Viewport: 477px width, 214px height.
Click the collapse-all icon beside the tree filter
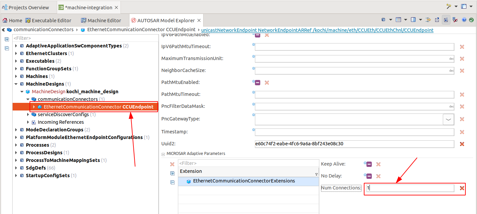click(x=7, y=48)
